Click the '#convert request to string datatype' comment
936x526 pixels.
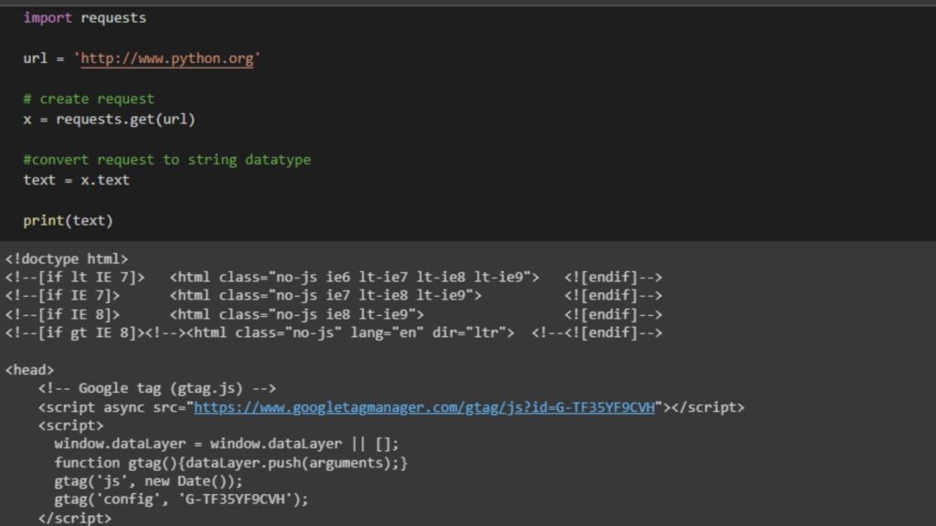pos(167,160)
